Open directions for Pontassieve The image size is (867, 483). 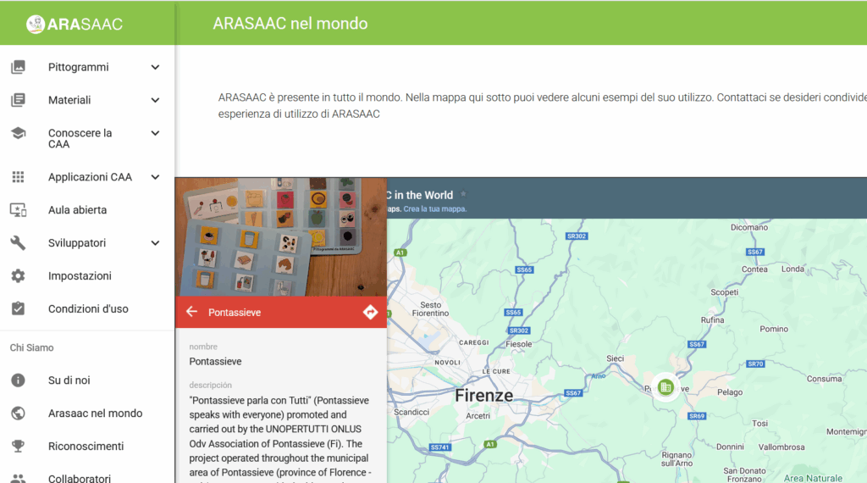(x=370, y=312)
